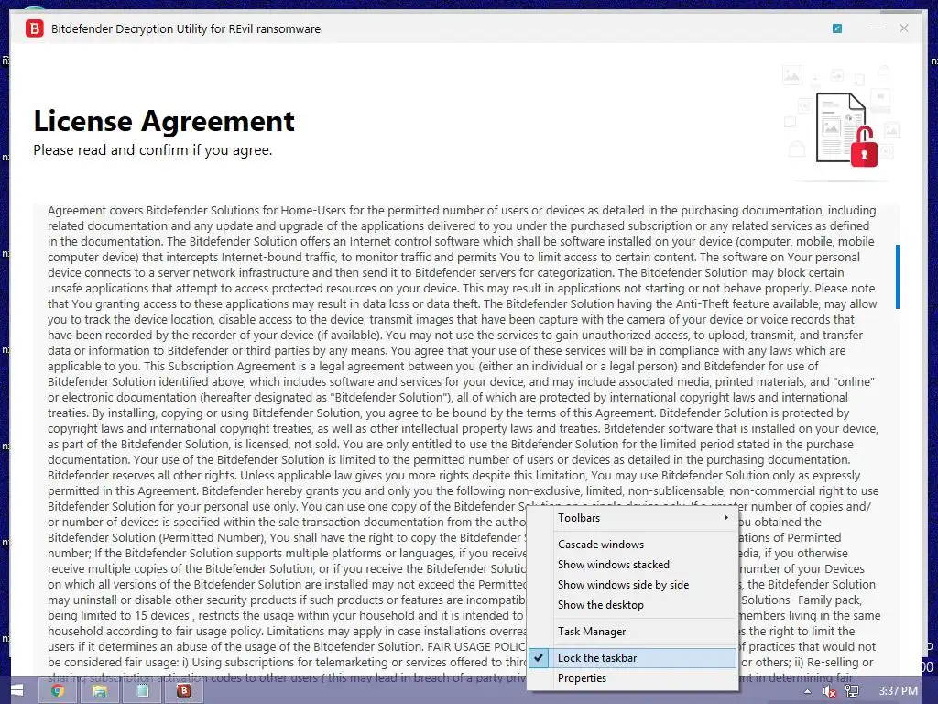The image size is (938, 704).
Task: Open the Toolbars submenu
Action: [633, 518]
